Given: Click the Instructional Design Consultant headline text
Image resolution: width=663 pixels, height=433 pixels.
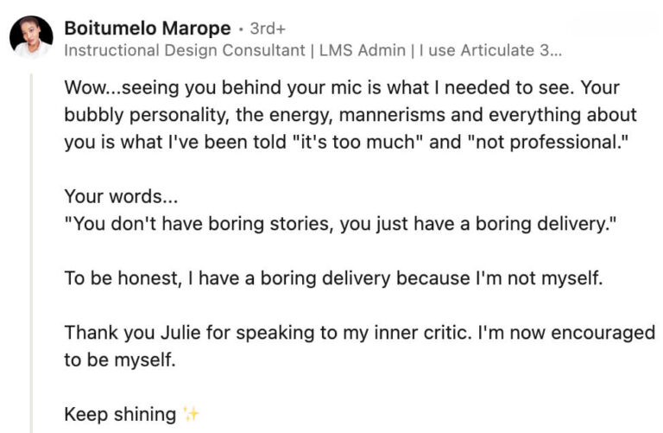Looking at the screenshot, I should click(x=185, y=50).
